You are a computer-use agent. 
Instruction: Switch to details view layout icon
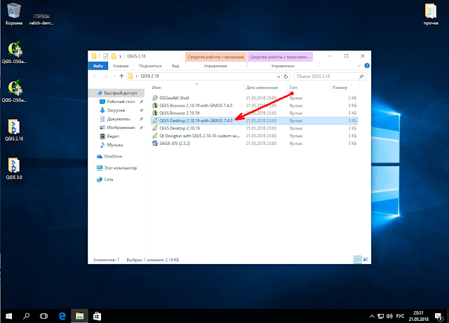[x=358, y=260]
